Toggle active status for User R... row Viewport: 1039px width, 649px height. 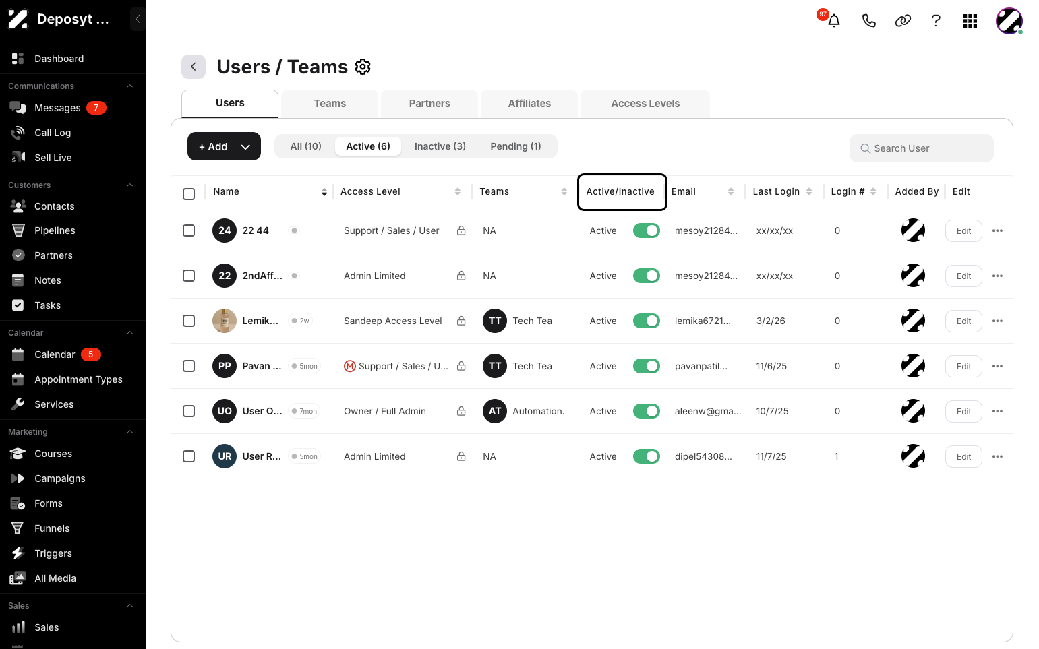point(647,456)
